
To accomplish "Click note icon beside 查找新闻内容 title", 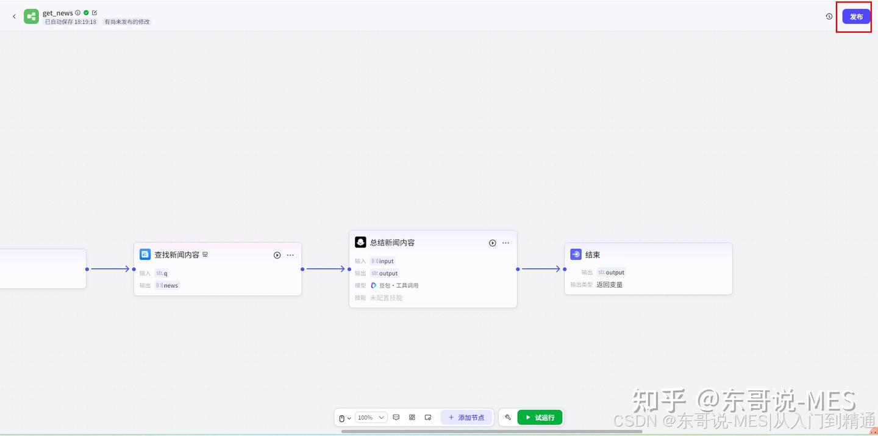I will (205, 254).
